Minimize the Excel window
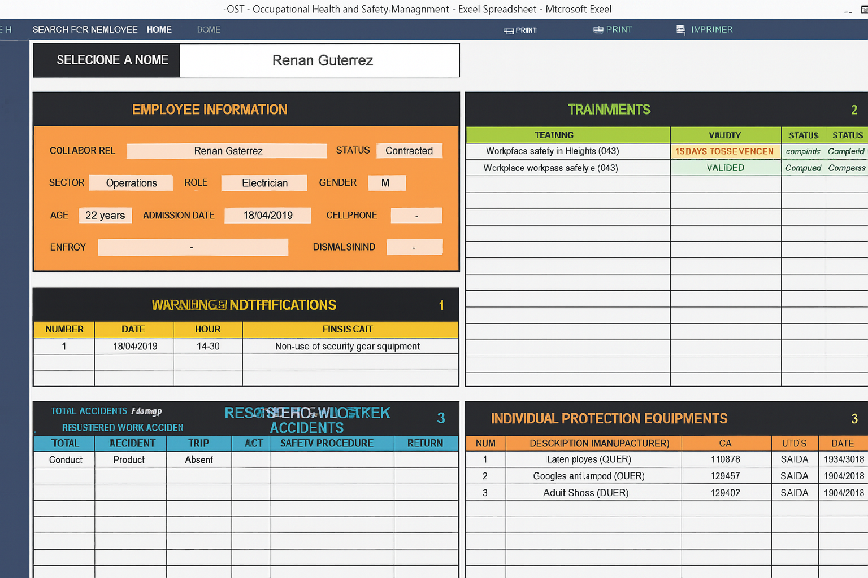Viewport: 868px width, 578px height. [x=848, y=10]
